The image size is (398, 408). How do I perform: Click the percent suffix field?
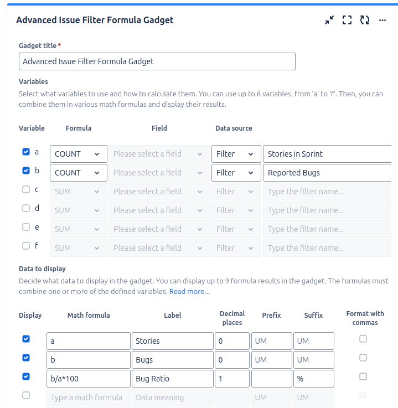[313, 379]
